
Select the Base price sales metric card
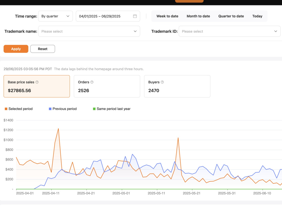37,86
